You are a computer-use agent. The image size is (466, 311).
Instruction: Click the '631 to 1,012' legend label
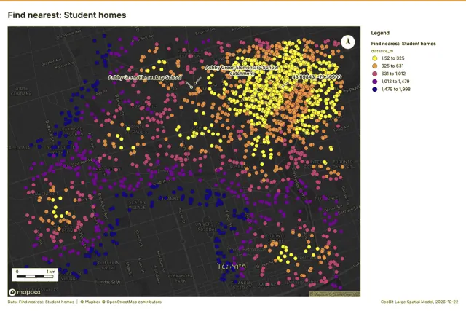pos(393,74)
